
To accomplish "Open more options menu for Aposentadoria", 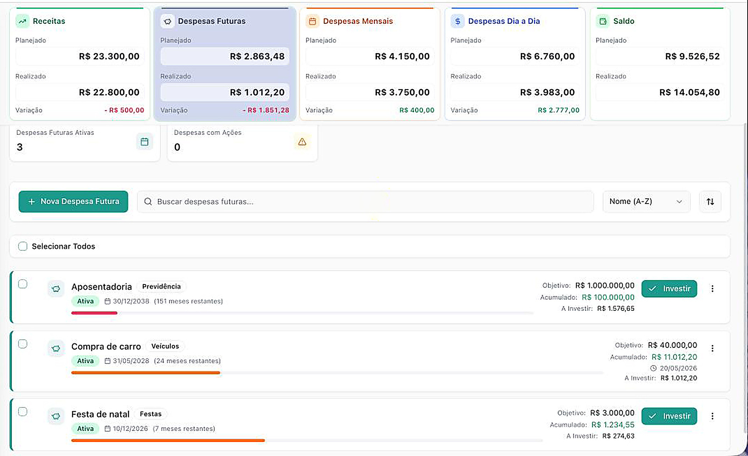I will point(712,289).
